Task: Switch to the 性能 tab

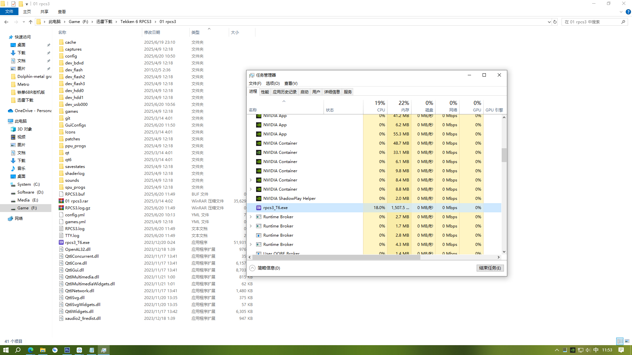Action: (x=265, y=92)
